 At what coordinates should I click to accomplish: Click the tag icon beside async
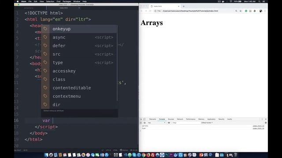click(x=45, y=37)
